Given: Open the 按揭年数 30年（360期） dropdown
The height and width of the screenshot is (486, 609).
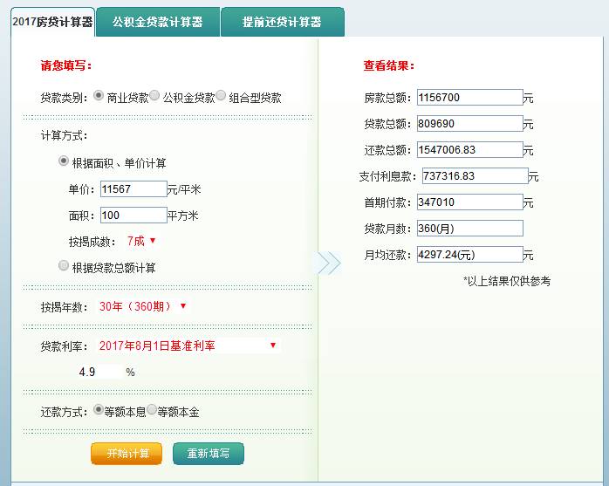Looking at the screenshot, I should tap(142, 306).
